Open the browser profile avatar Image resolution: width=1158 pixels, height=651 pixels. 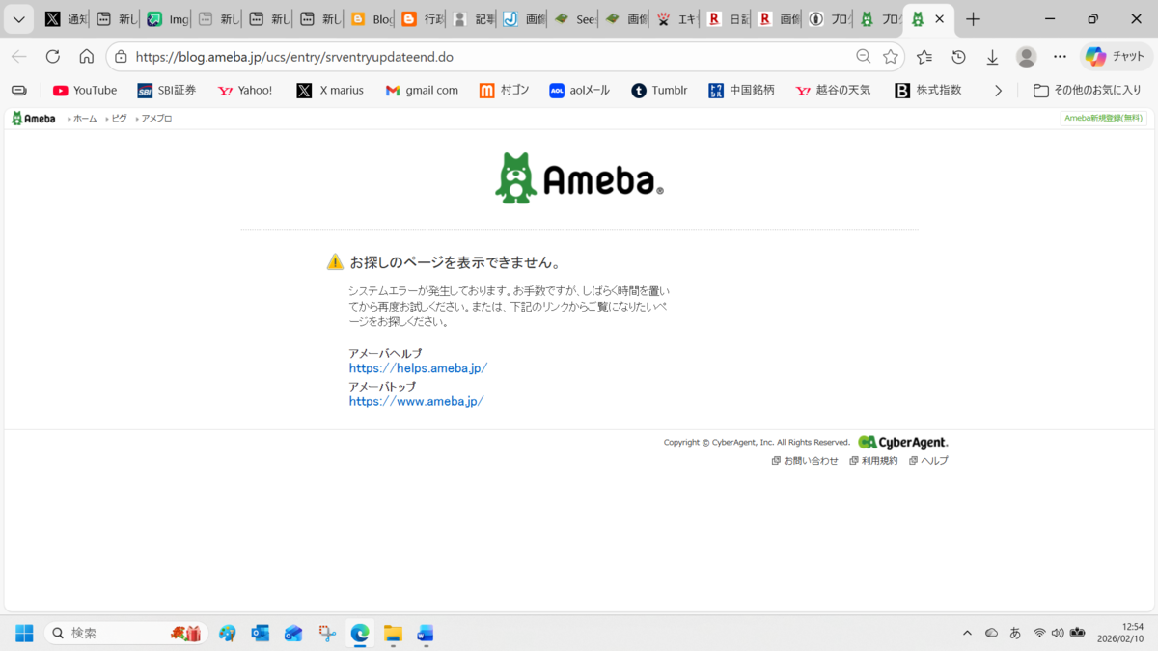point(1027,57)
